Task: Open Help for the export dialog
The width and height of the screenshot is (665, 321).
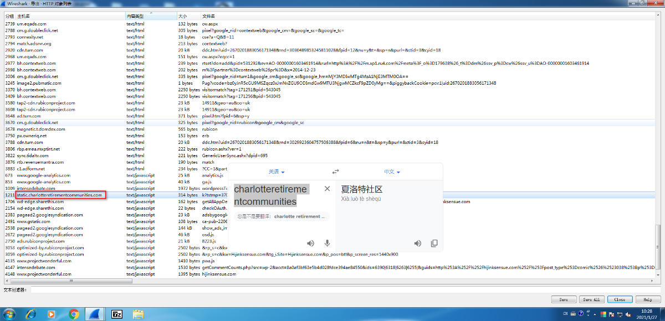Action: point(648,299)
